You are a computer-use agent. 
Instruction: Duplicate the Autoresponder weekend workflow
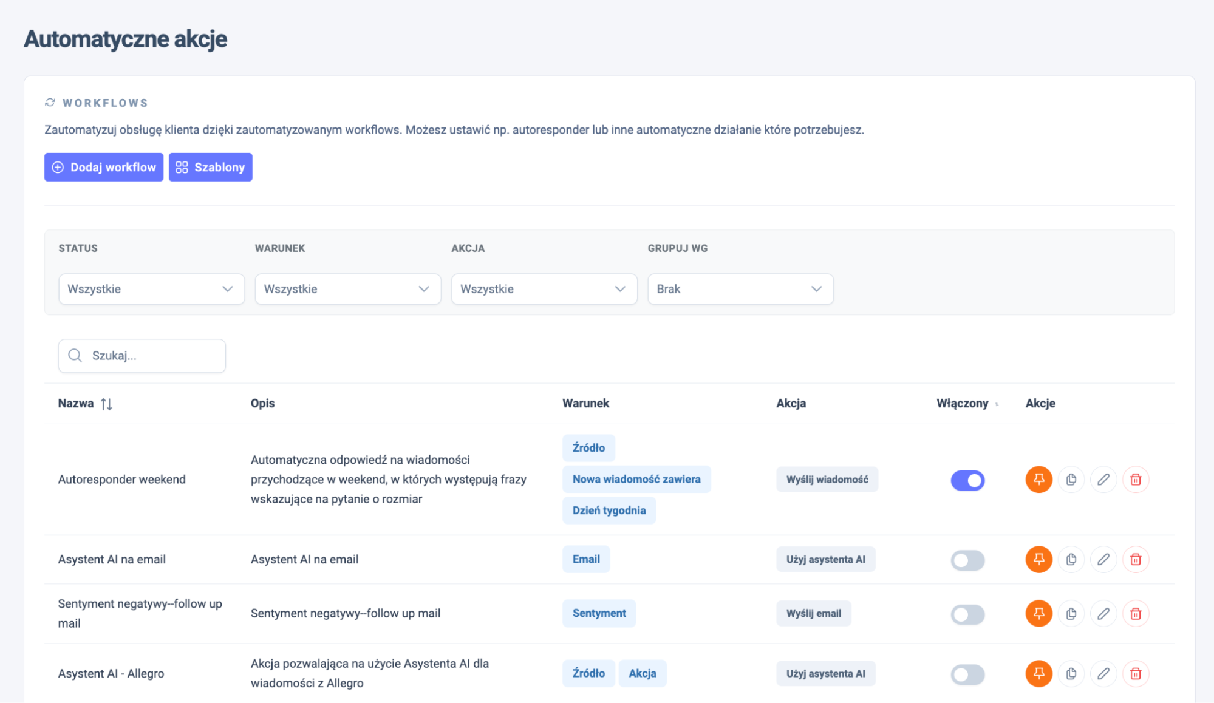(1071, 480)
